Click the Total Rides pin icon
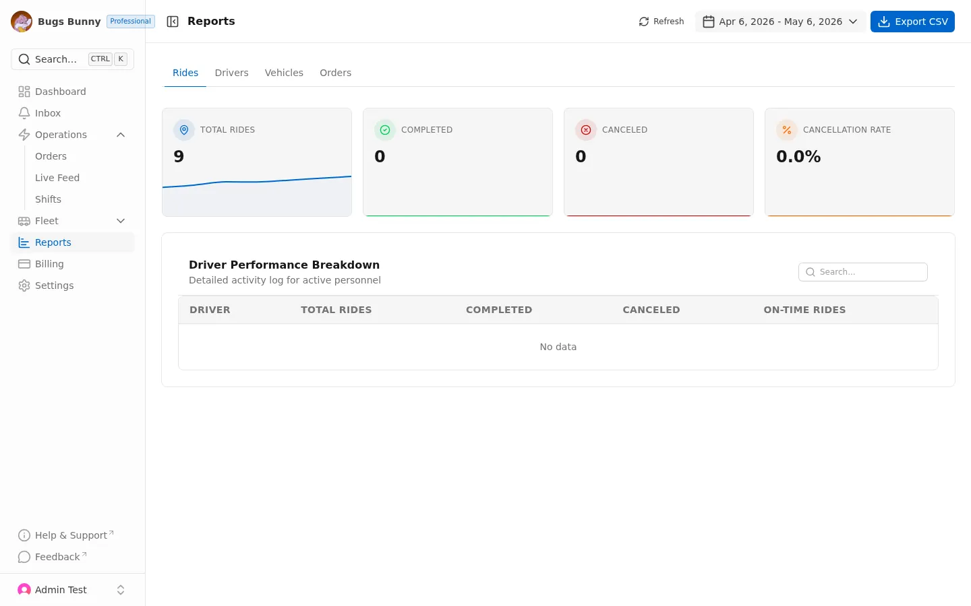 click(184, 130)
